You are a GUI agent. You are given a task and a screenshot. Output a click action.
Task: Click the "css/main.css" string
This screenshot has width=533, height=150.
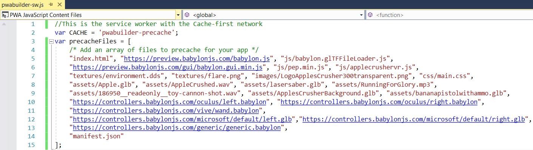click(x=445, y=76)
